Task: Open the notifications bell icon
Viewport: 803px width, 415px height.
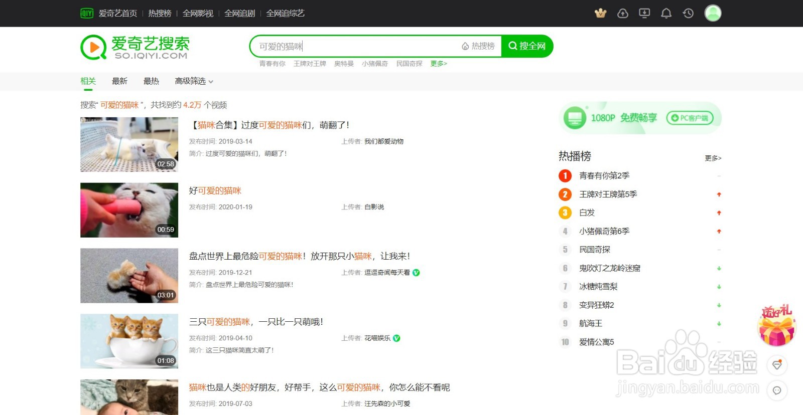Action: pos(666,14)
